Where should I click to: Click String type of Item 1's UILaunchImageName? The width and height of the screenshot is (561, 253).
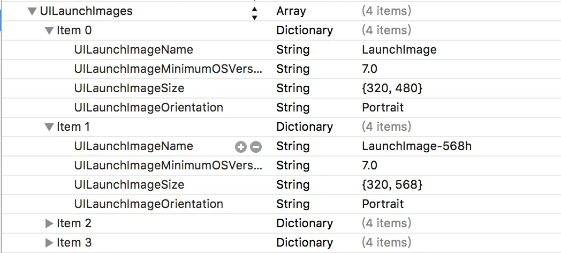coord(293,146)
